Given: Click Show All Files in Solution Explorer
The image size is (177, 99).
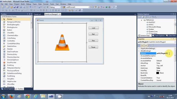Looking at the screenshot, I should pos(143,17).
